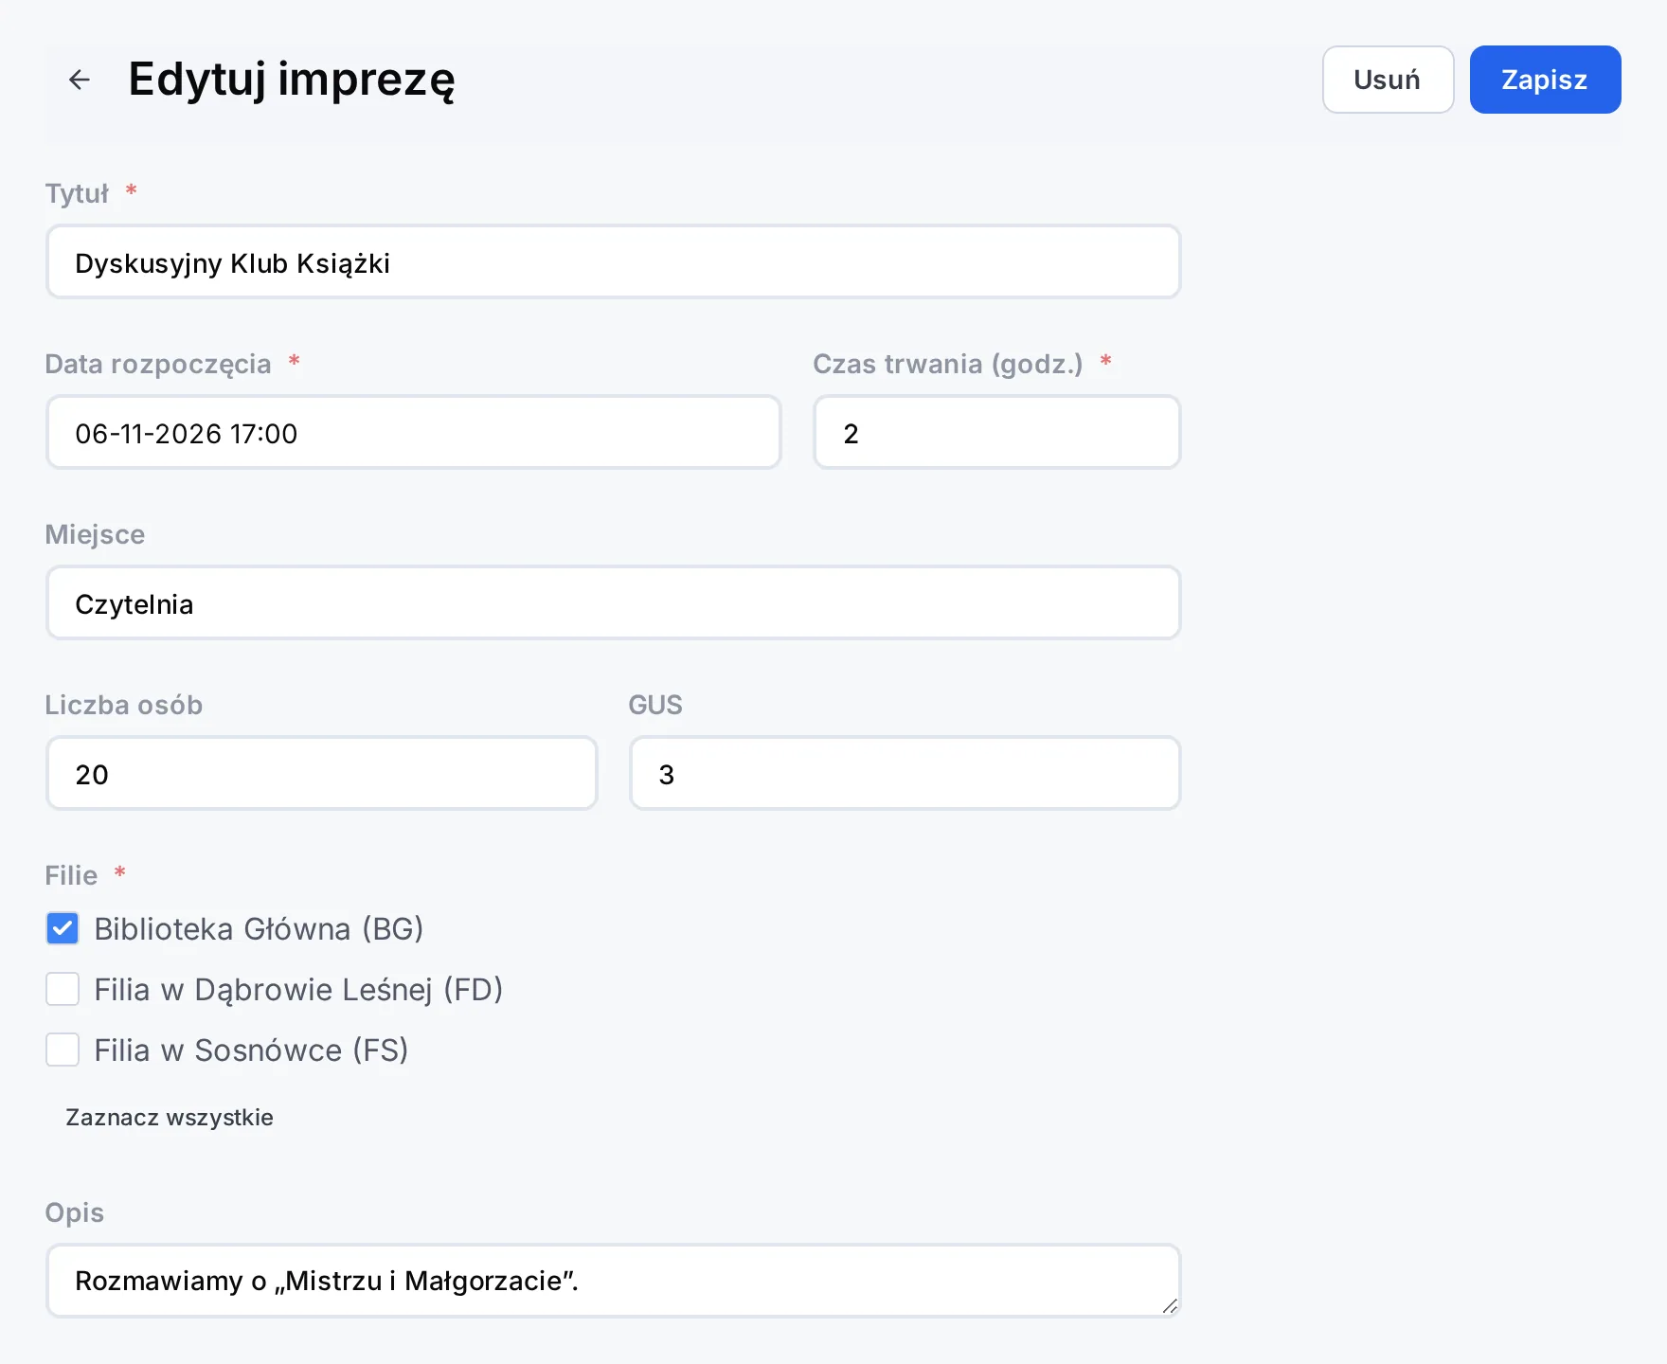
Task: Edit the GUS field
Action: (905, 774)
